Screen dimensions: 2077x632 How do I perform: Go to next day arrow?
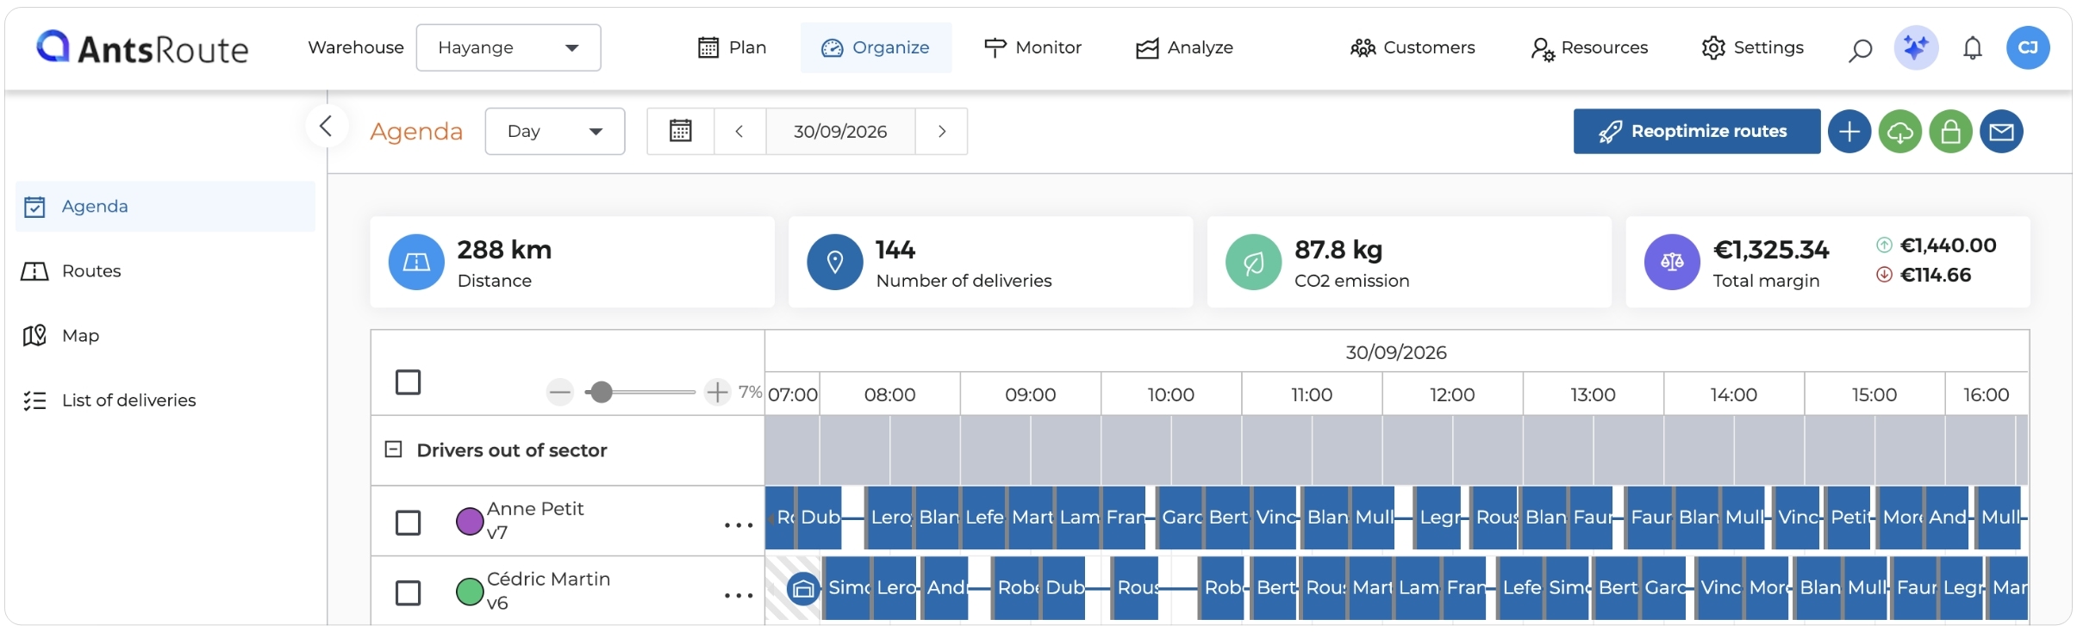click(942, 131)
